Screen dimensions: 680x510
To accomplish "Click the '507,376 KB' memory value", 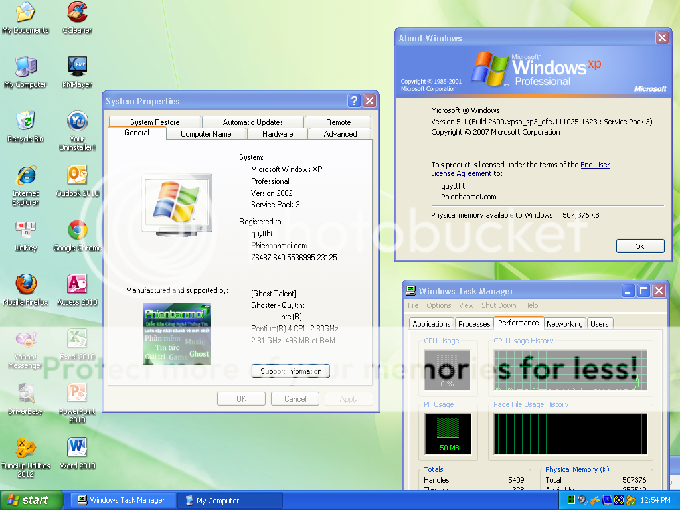I will click(x=580, y=215).
